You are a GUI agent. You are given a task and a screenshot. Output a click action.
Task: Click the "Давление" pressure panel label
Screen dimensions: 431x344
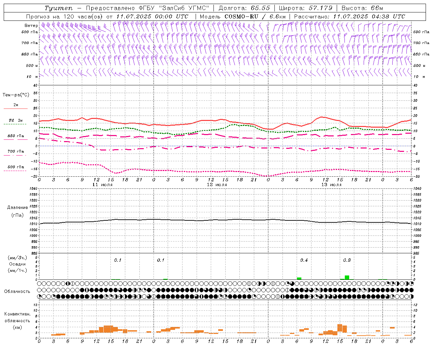tap(17, 208)
